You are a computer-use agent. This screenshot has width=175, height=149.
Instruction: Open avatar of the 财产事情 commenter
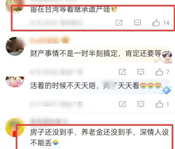pyautogui.click(x=15, y=46)
